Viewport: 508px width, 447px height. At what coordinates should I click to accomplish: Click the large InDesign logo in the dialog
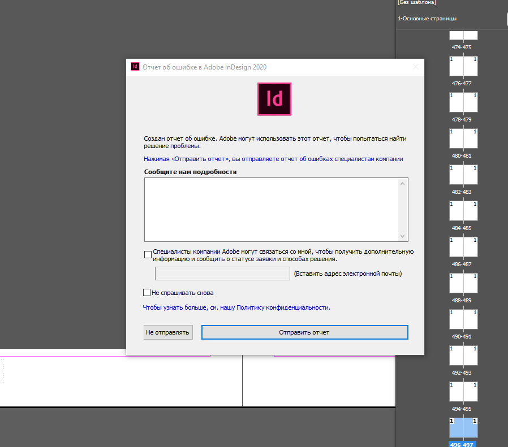pyautogui.click(x=274, y=99)
